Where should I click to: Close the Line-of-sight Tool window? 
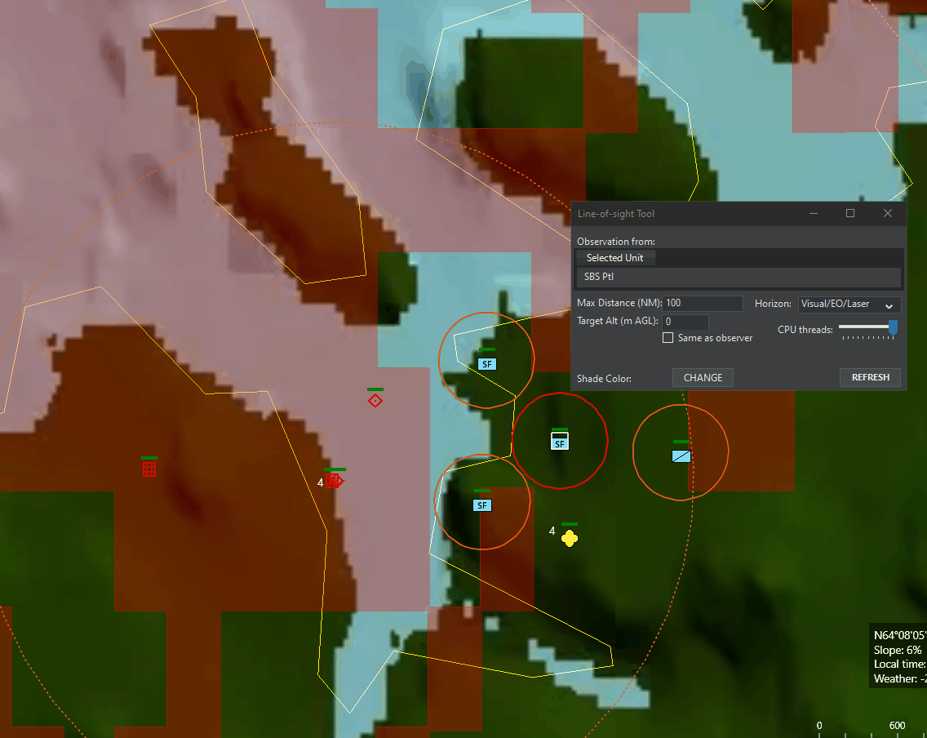pyautogui.click(x=887, y=213)
